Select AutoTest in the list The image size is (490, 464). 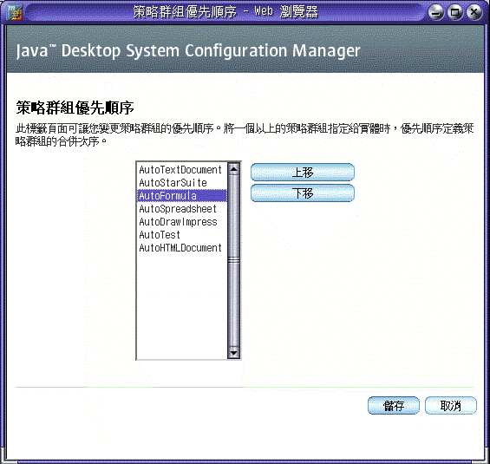(x=182, y=235)
